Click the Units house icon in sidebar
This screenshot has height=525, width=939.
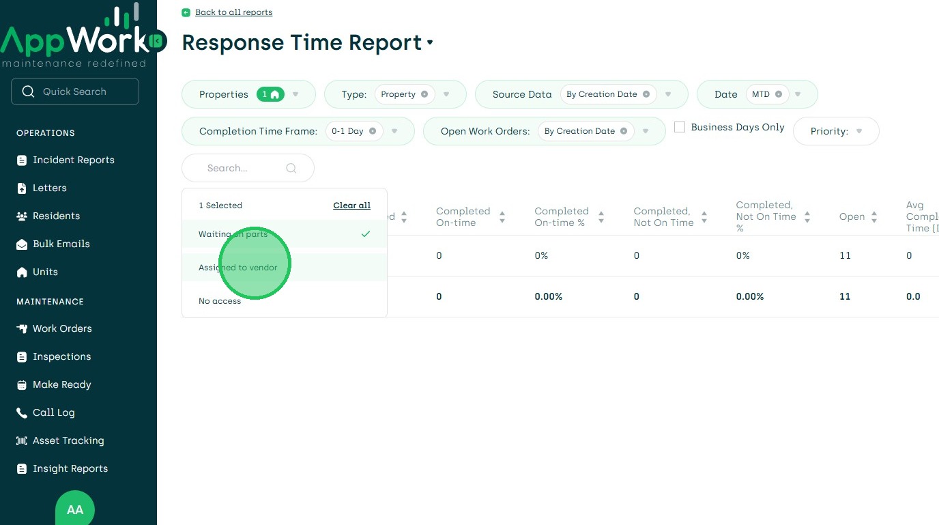22,272
